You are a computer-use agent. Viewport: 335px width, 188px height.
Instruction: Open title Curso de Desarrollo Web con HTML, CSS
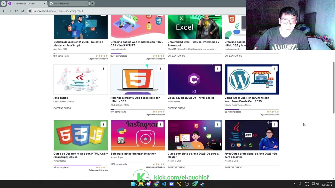(x=81, y=155)
